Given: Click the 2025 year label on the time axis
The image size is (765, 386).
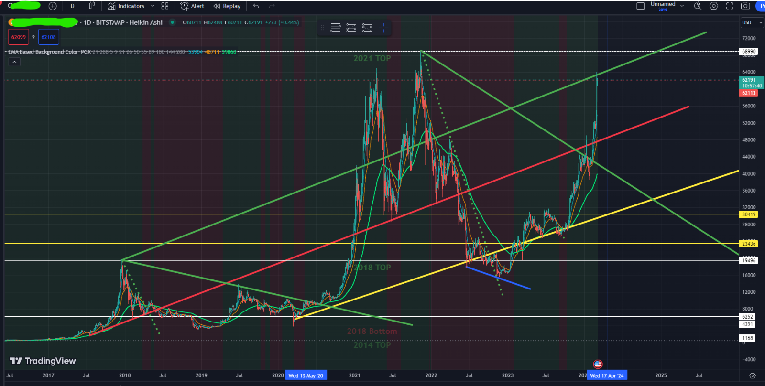Looking at the screenshot, I should point(661,375).
